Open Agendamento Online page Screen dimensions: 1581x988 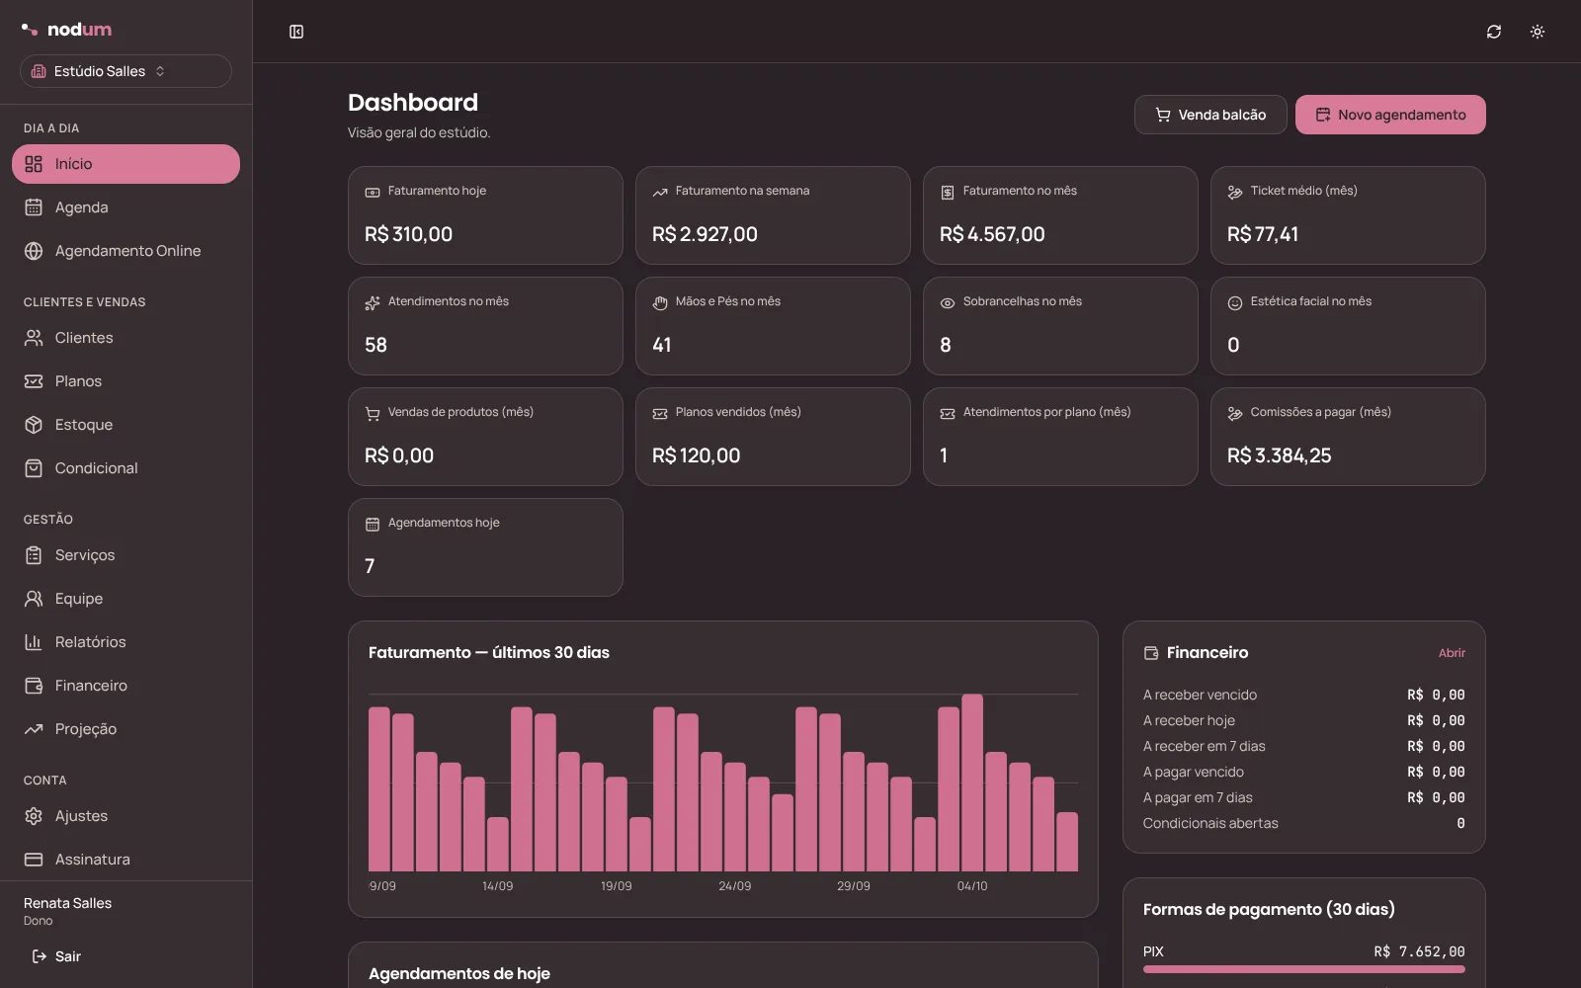[x=125, y=251]
